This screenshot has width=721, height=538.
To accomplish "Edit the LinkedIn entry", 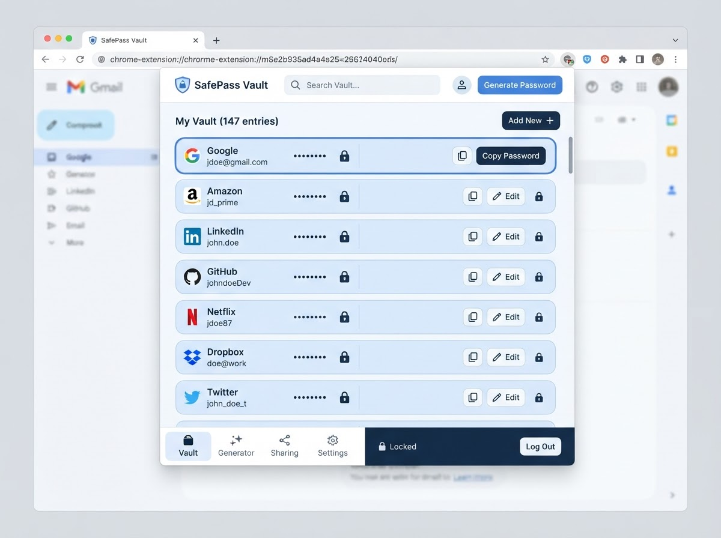I will coord(506,237).
